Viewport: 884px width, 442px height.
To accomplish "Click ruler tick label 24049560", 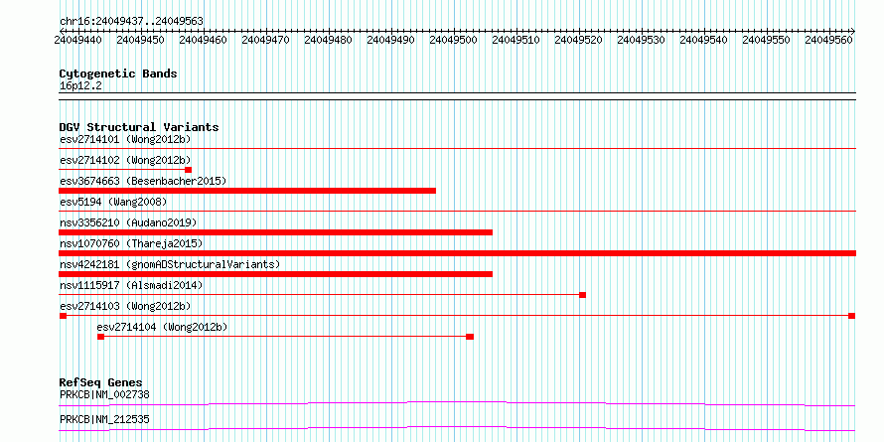I will pos(828,40).
